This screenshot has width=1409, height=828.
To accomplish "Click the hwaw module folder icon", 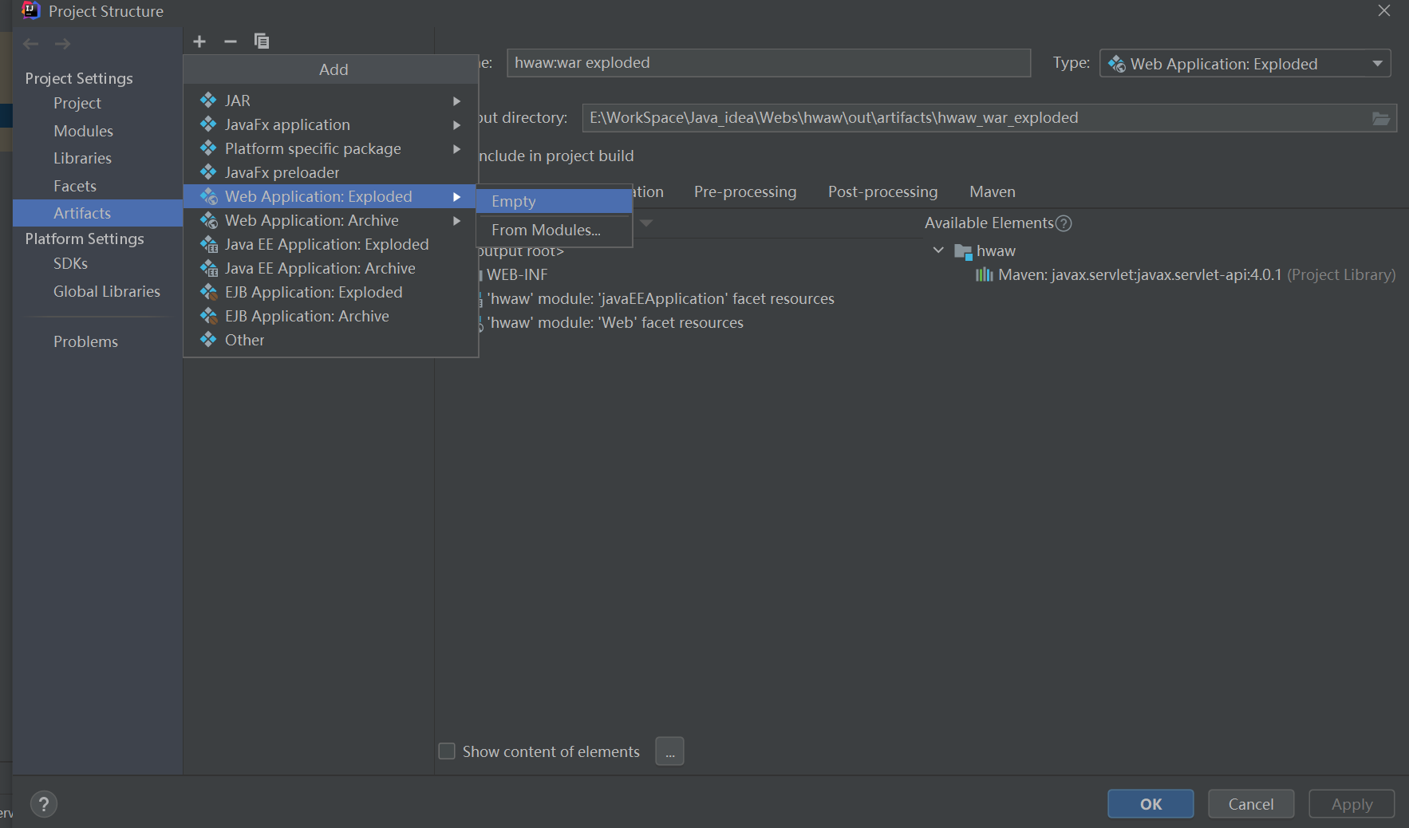I will pyautogui.click(x=963, y=252).
